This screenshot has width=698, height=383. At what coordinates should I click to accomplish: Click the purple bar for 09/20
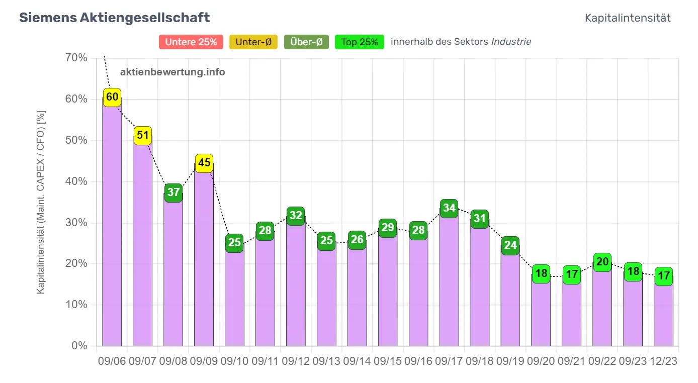tap(541, 310)
